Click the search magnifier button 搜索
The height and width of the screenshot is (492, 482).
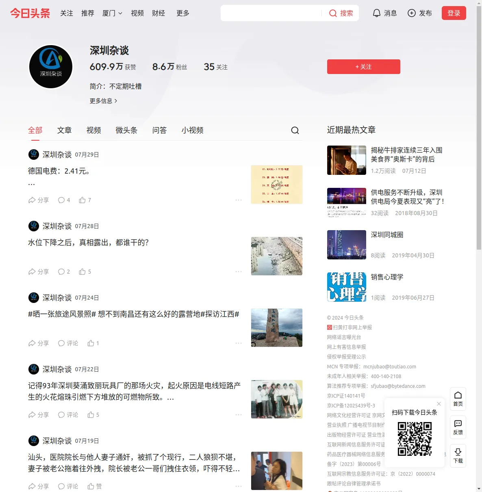click(x=341, y=13)
